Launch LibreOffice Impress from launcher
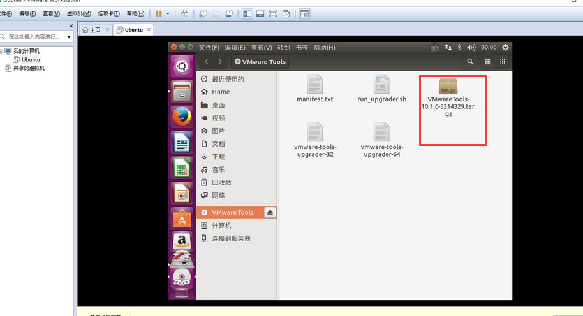 (182, 192)
